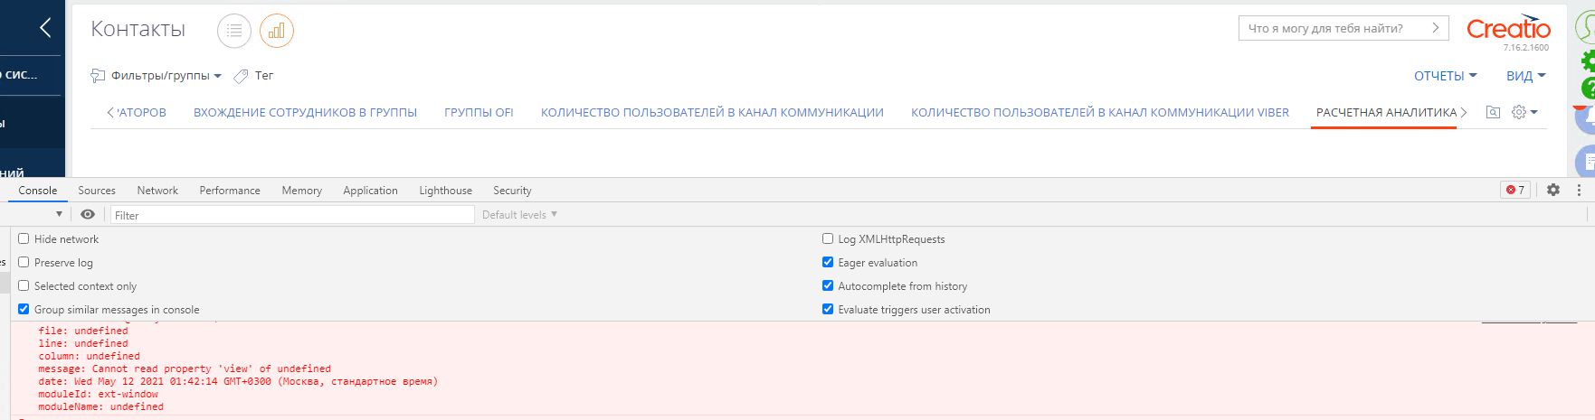Open DevTools settings gear

coord(1553,190)
